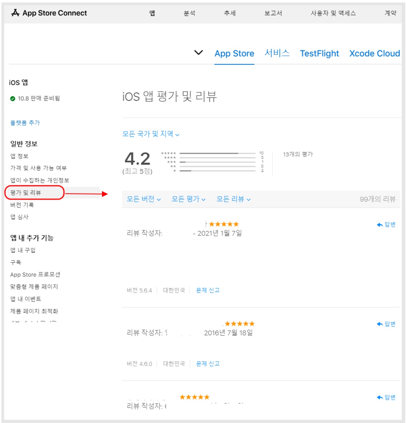The height and width of the screenshot is (423, 406).
Task: Click the star rating of the 2016 review
Action: [239, 324]
